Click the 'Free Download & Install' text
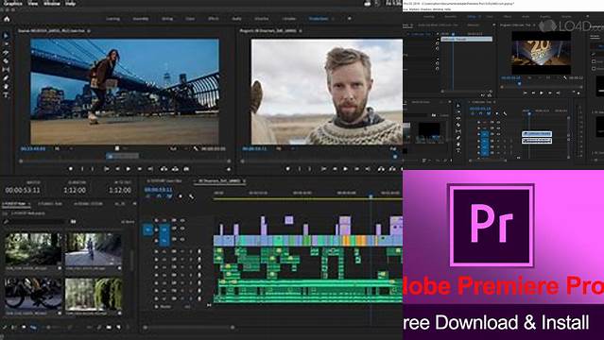 [x=496, y=322]
